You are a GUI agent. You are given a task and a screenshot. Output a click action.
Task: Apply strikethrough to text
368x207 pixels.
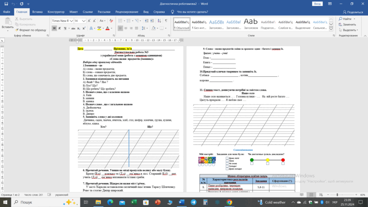click(73, 28)
